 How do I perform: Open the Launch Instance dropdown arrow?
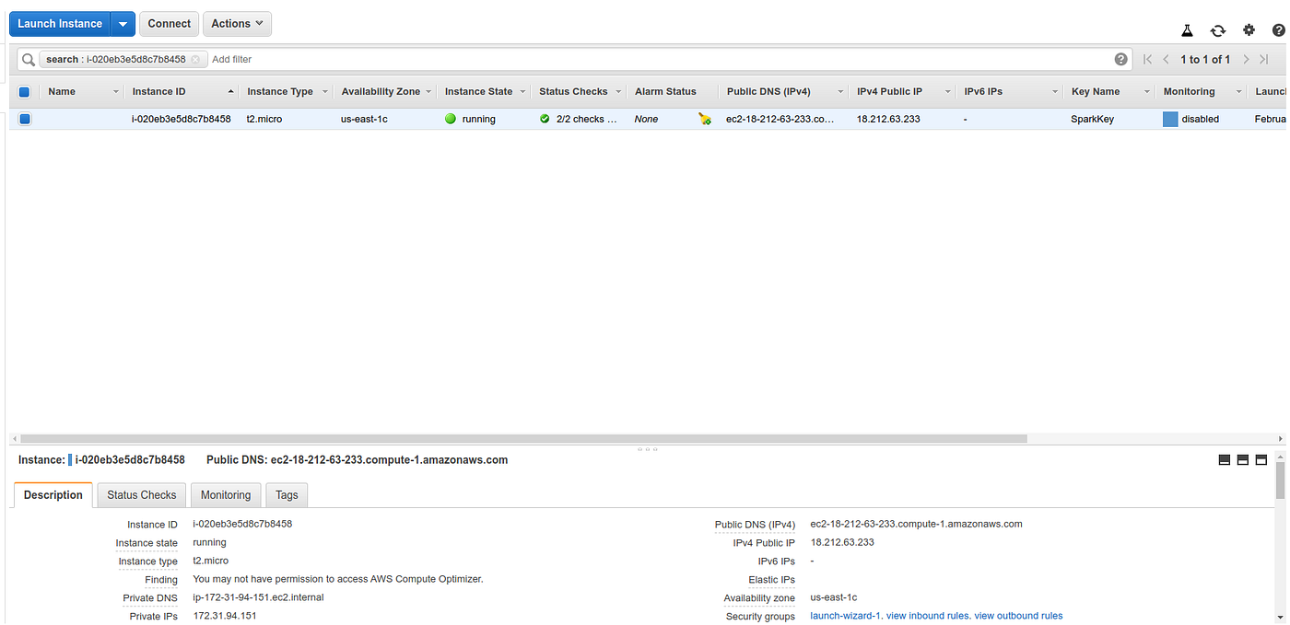point(123,23)
